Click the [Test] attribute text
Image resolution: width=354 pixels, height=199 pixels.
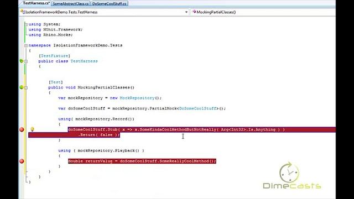[x=55, y=82]
